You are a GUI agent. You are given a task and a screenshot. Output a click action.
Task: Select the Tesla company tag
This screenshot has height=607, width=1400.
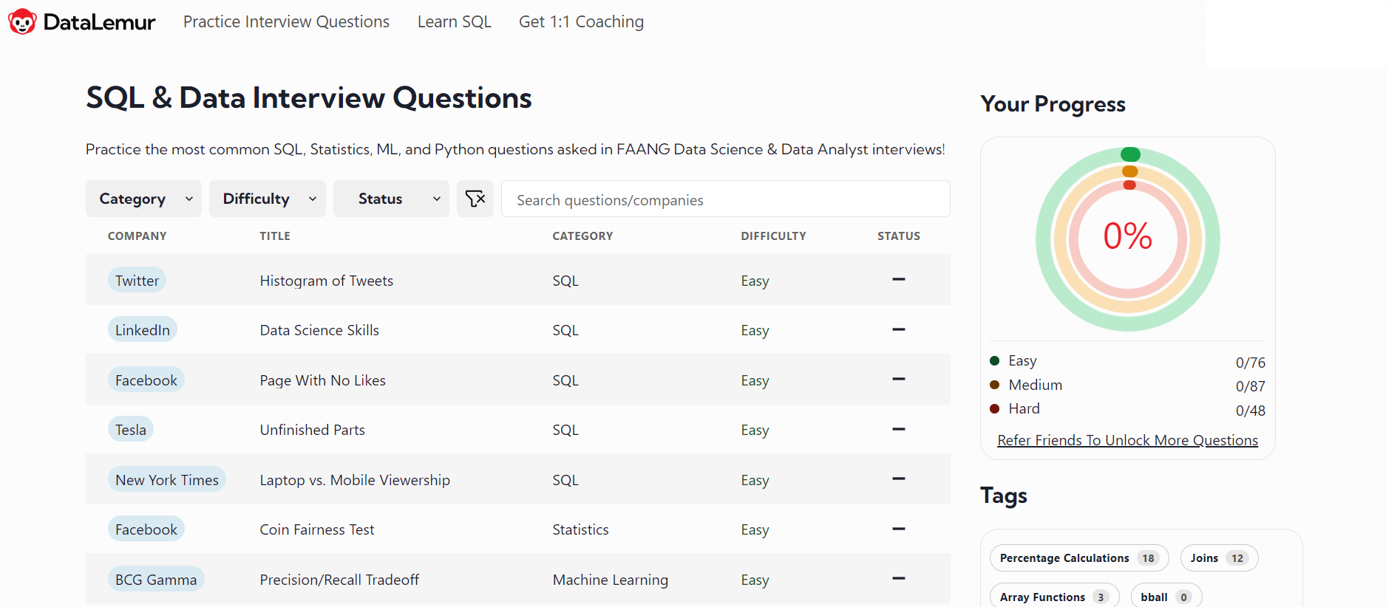(131, 429)
